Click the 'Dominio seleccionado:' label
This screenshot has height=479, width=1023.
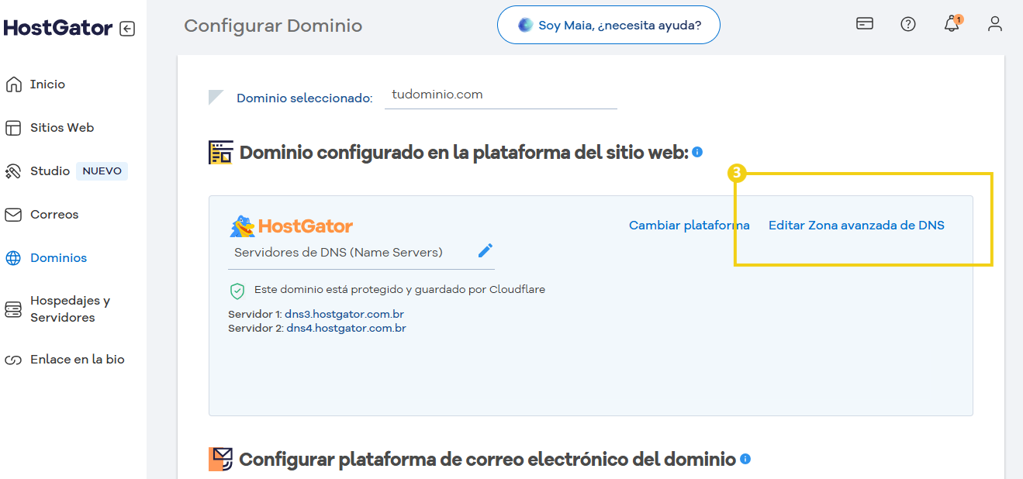305,98
